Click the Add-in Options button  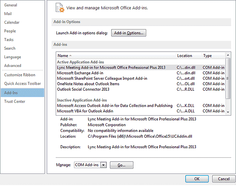click(129, 33)
